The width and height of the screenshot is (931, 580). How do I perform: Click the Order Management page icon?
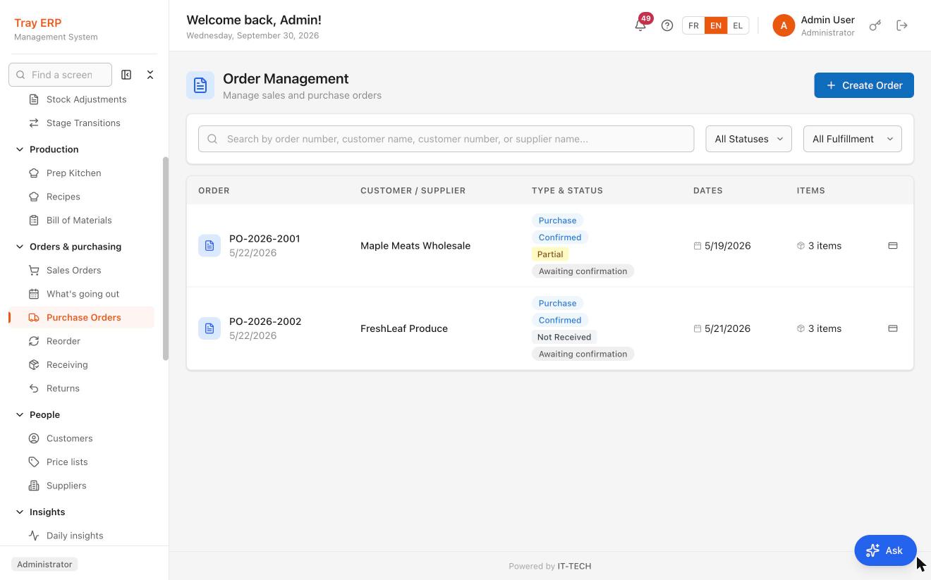point(200,86)
